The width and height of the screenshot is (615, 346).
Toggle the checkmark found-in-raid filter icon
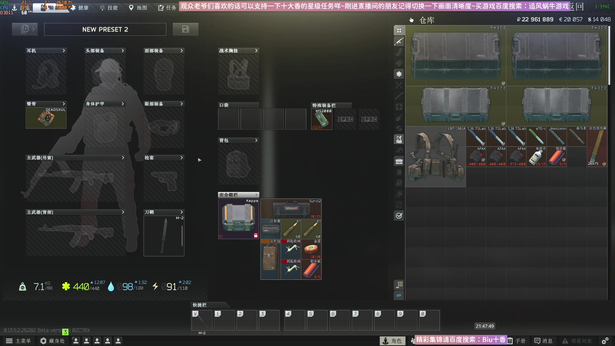pyautogui.click(x=399, y=216)
